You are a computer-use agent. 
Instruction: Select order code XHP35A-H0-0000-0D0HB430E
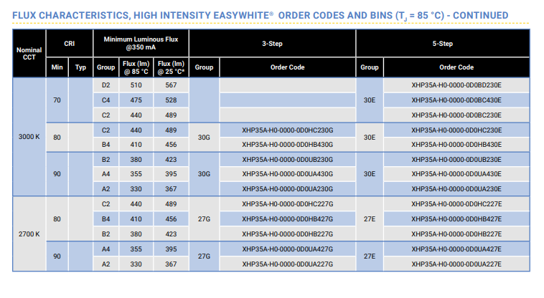(456, 144)
